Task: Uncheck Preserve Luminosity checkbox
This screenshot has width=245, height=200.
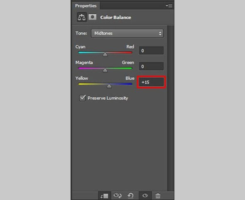Action: [x=82, y=98]
